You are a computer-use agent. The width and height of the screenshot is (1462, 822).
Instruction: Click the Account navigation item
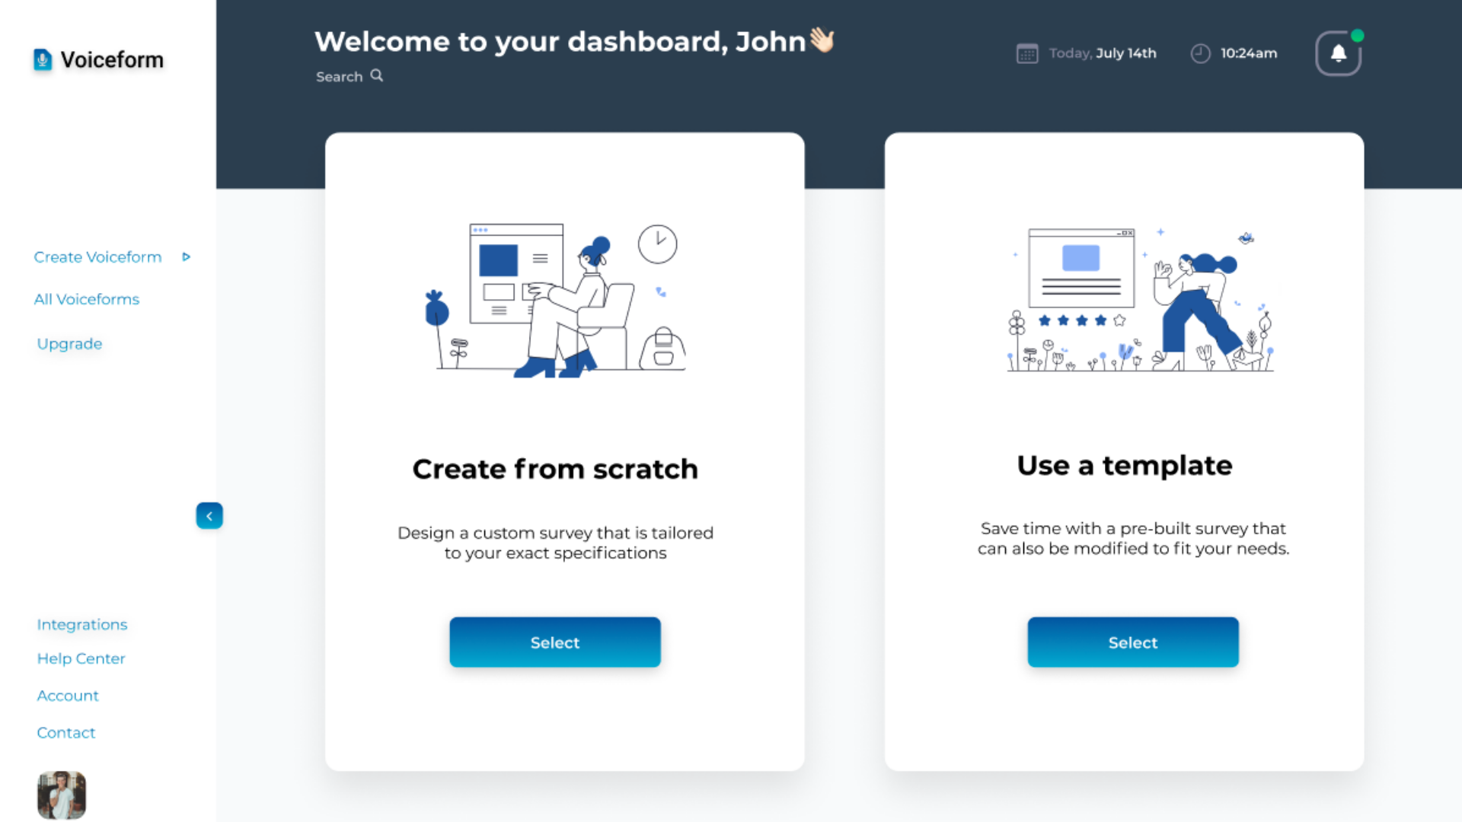(67, 696)
